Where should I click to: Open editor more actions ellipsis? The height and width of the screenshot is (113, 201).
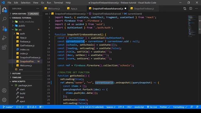(196, 8)
